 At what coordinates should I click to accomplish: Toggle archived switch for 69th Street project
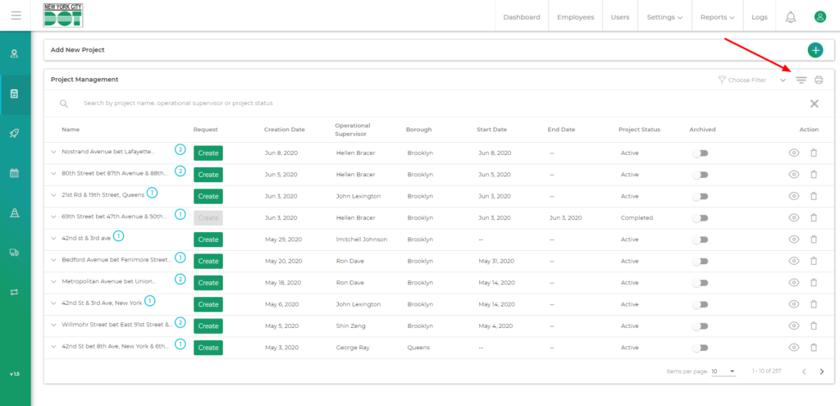tap(701, 218)
